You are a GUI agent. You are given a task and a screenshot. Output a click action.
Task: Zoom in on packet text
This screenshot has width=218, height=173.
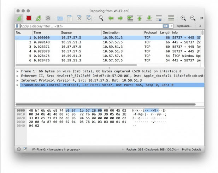pyautogui.click(x=183, y=18)
